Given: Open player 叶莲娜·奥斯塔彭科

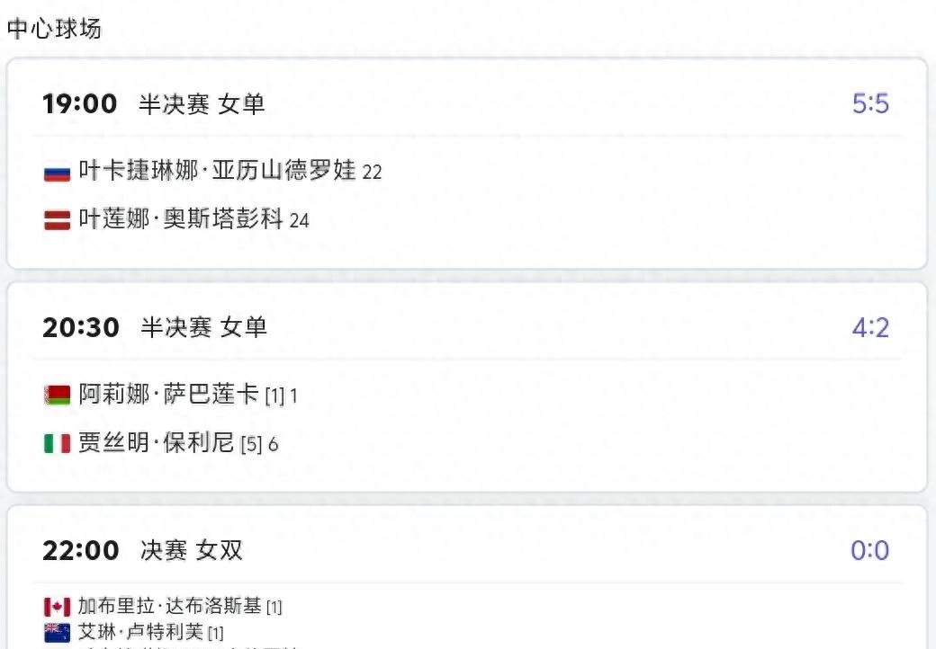Looking at the screenshot, I should pyautogui.click(x=181, y=219).
